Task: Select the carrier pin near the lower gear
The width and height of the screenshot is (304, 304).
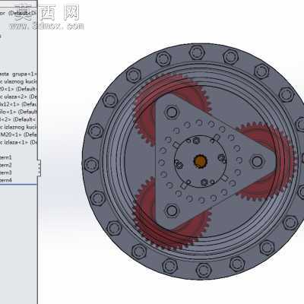Action: [x=172, y=211]
